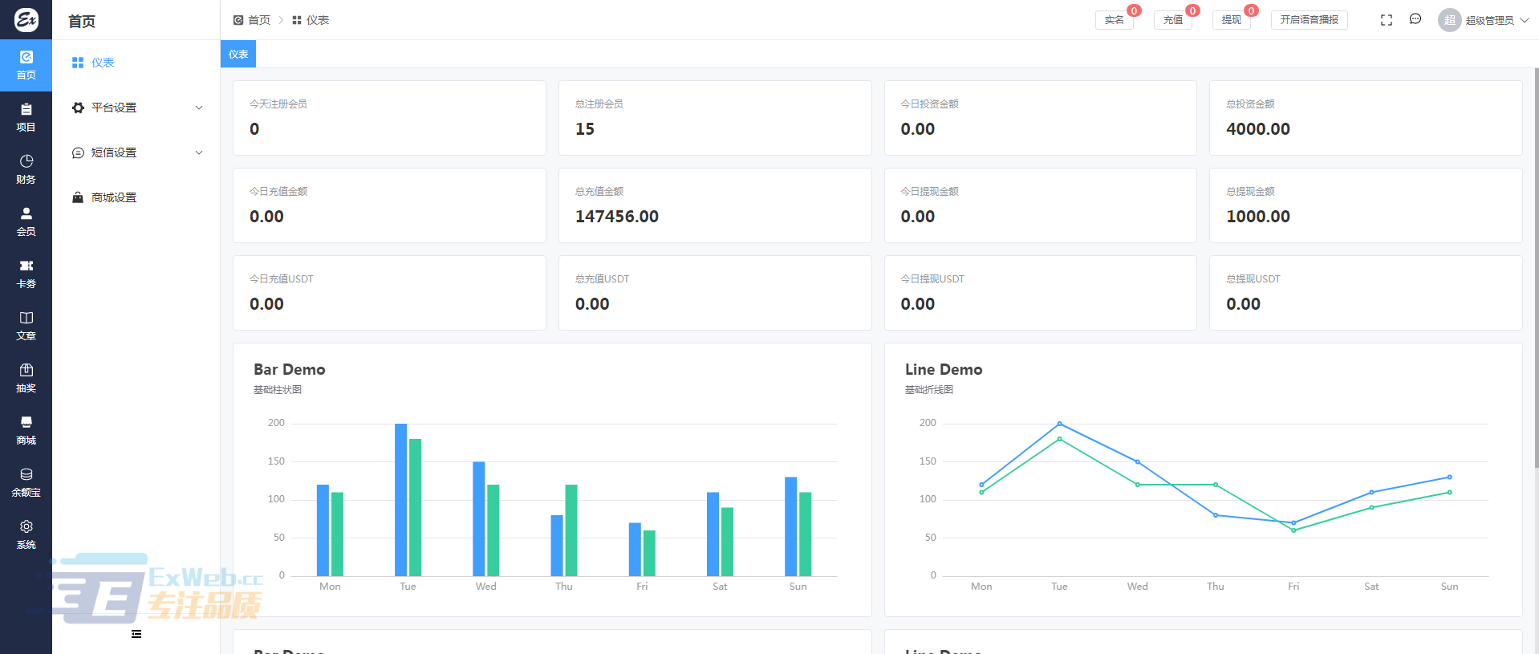Expand the 平台设置 chevron

[199, 108]
